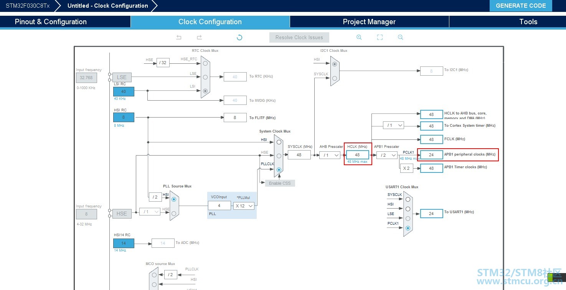This screenshot has height=290, width=566.
Task: Click the To USART1 24 value field
Action: coord(431,214)
